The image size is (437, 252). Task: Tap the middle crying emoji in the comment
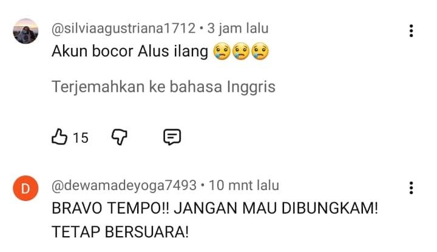(241, 52)
